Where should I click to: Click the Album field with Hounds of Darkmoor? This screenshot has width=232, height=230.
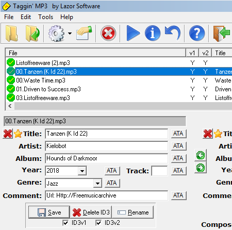click(106, 158)
